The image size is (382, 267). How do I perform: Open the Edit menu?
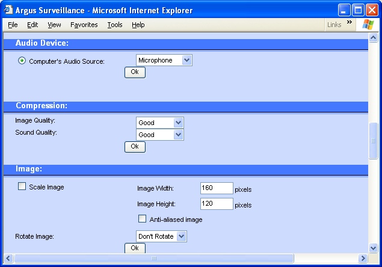(32, 25)
